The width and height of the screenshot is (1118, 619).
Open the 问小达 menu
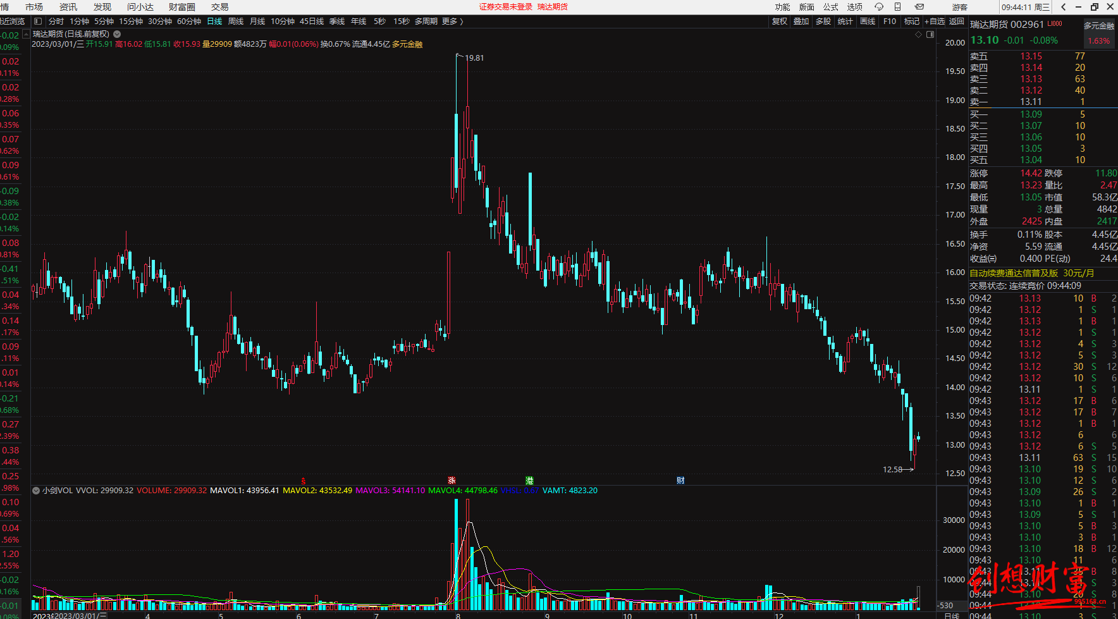[140, 7]
